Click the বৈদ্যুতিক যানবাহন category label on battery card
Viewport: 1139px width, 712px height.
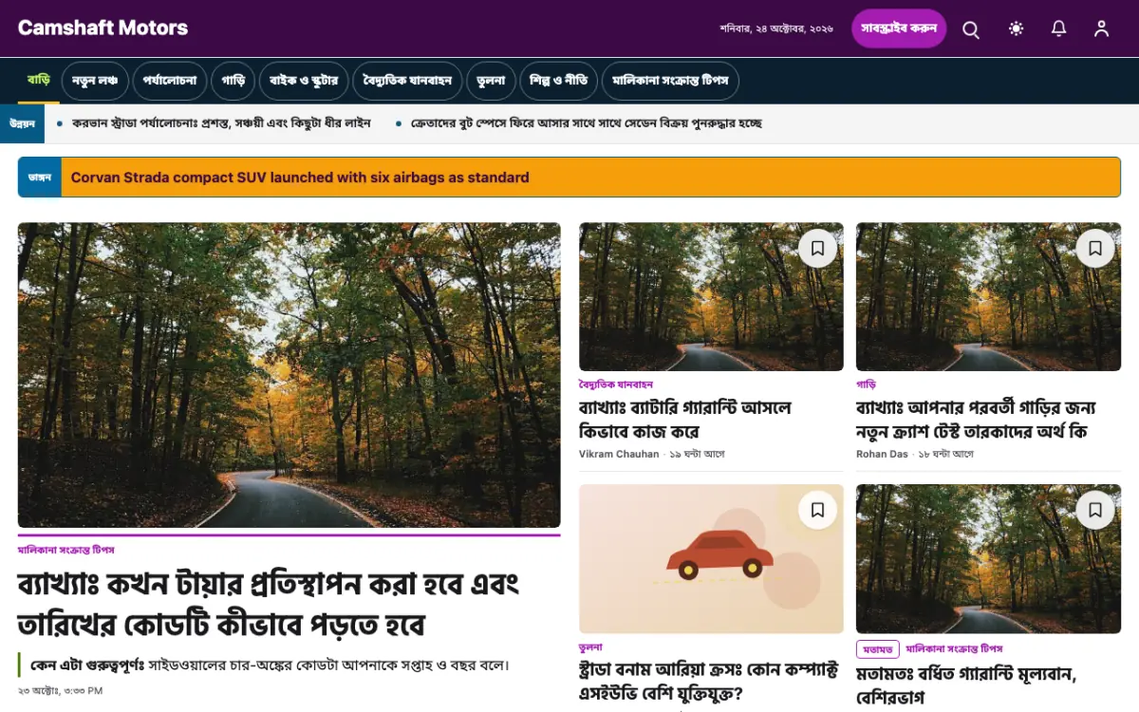tap(616, 384)
